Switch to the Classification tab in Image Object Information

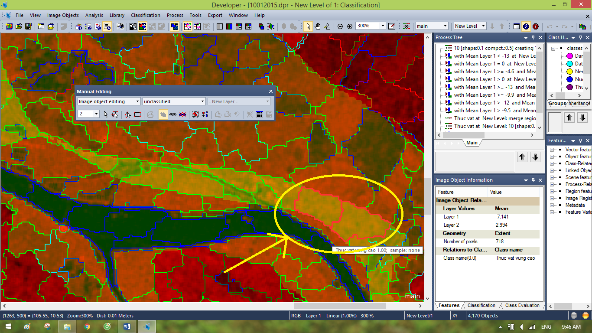click(x=481, y=305)
